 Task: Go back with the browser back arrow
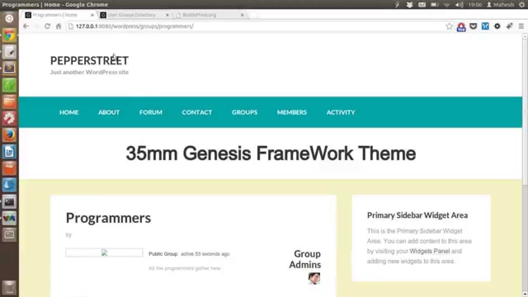click(26, 26)
